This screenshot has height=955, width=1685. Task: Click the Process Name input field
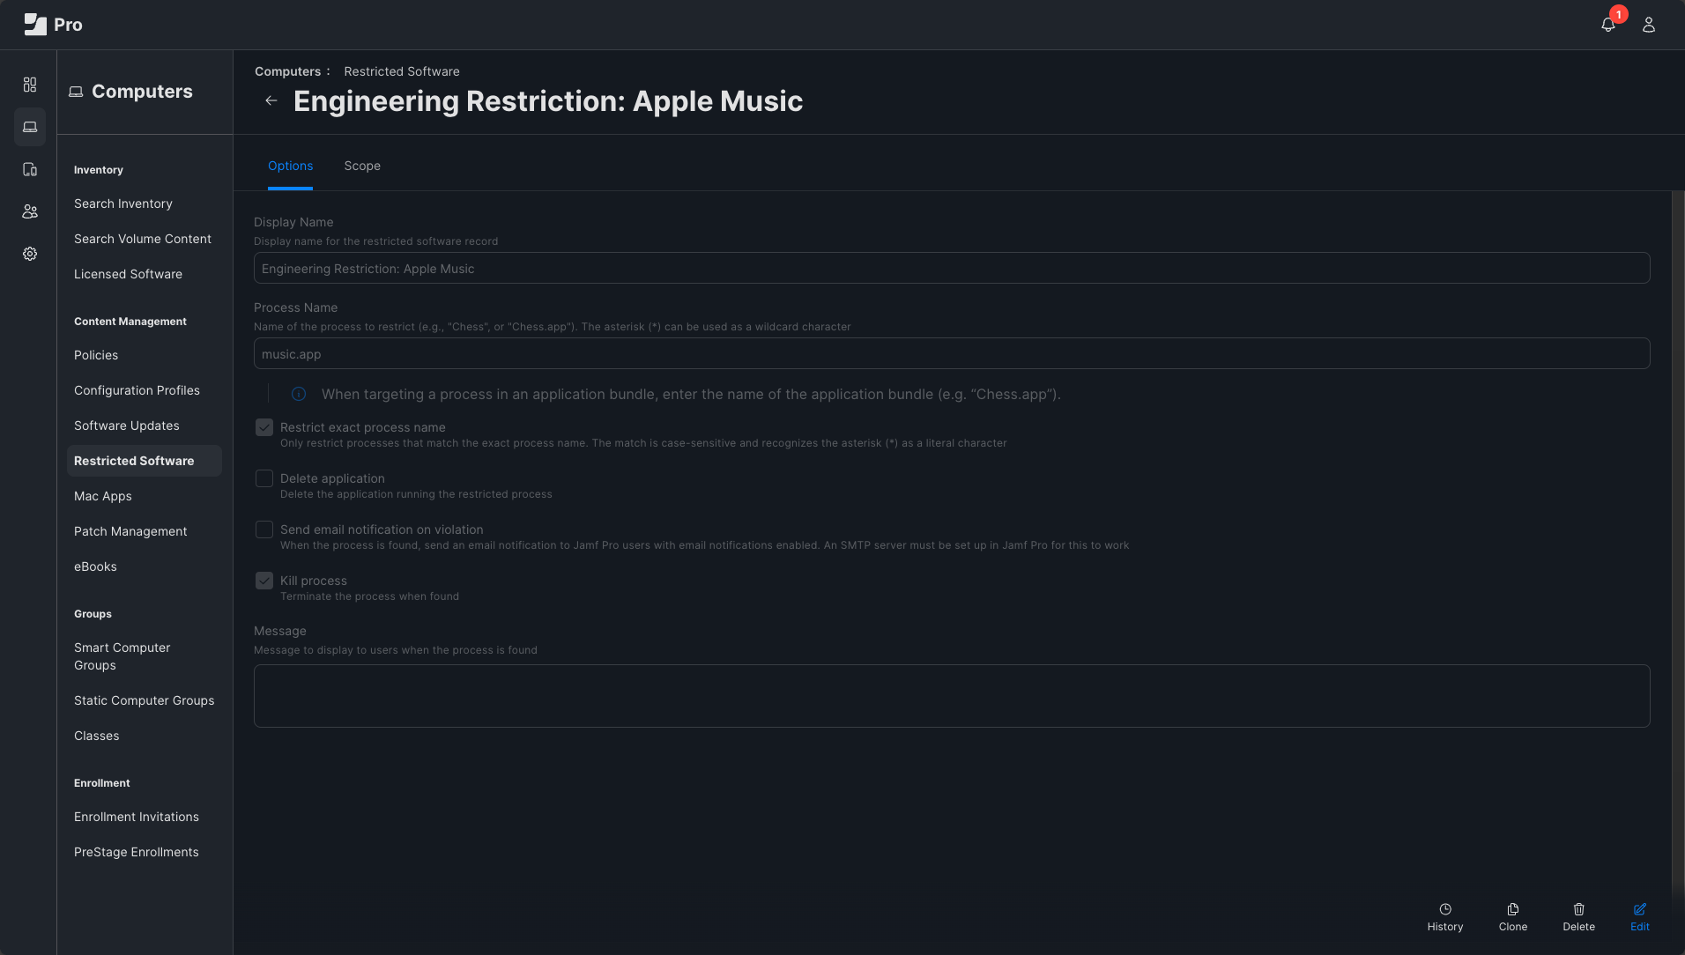952,353
